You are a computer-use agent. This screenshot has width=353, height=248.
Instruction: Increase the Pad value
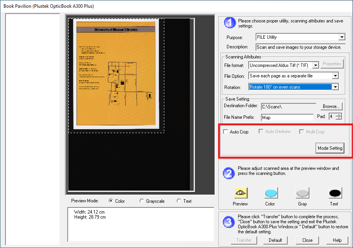point(339,115)
